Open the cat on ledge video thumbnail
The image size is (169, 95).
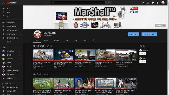click(105, 55)
